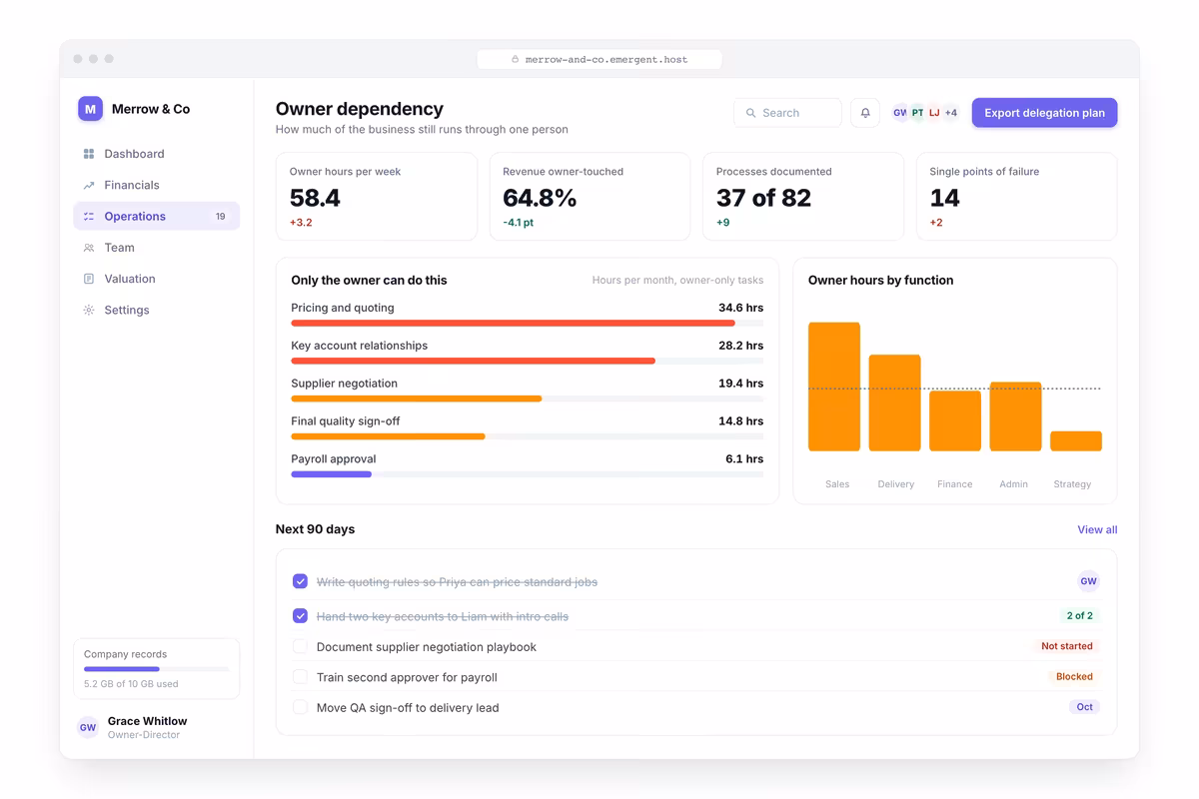Open Revenue owner-touched card
The image size is (1199, 799).
(x=590, y=197)
